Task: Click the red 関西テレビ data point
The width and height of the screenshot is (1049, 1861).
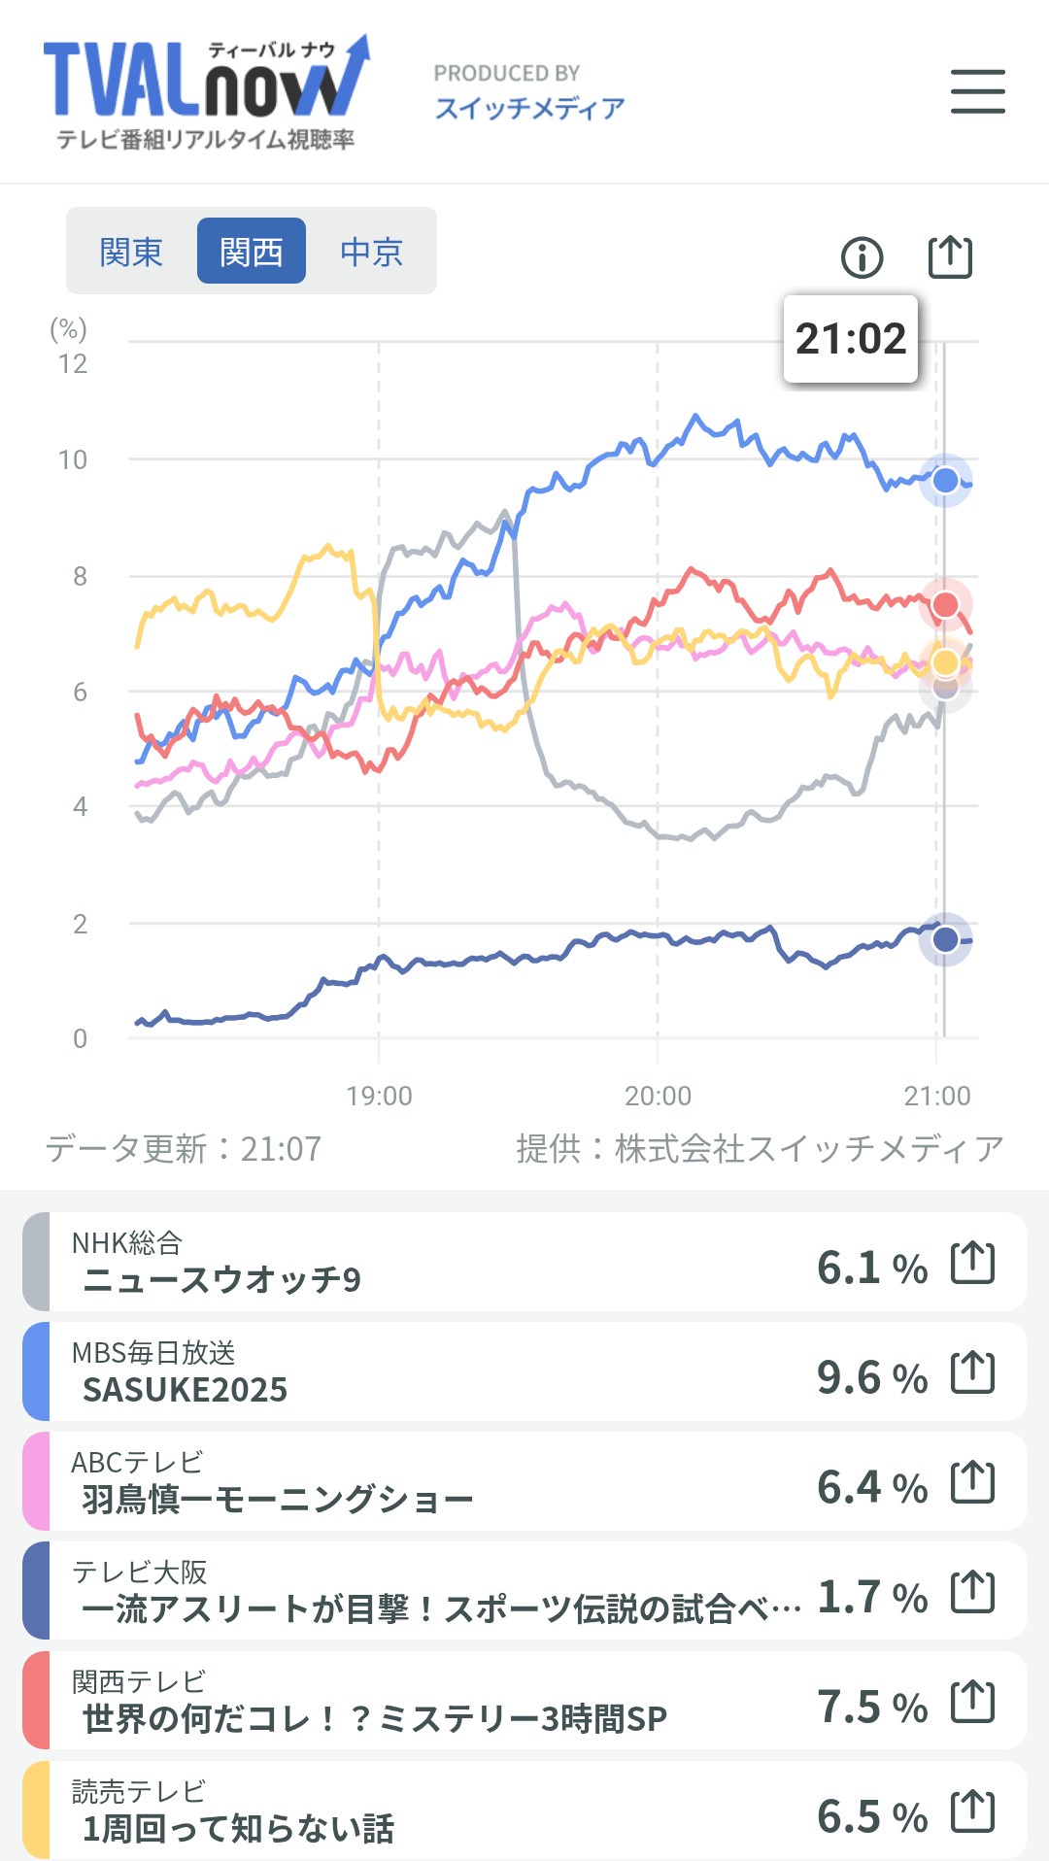Action: 945,605
